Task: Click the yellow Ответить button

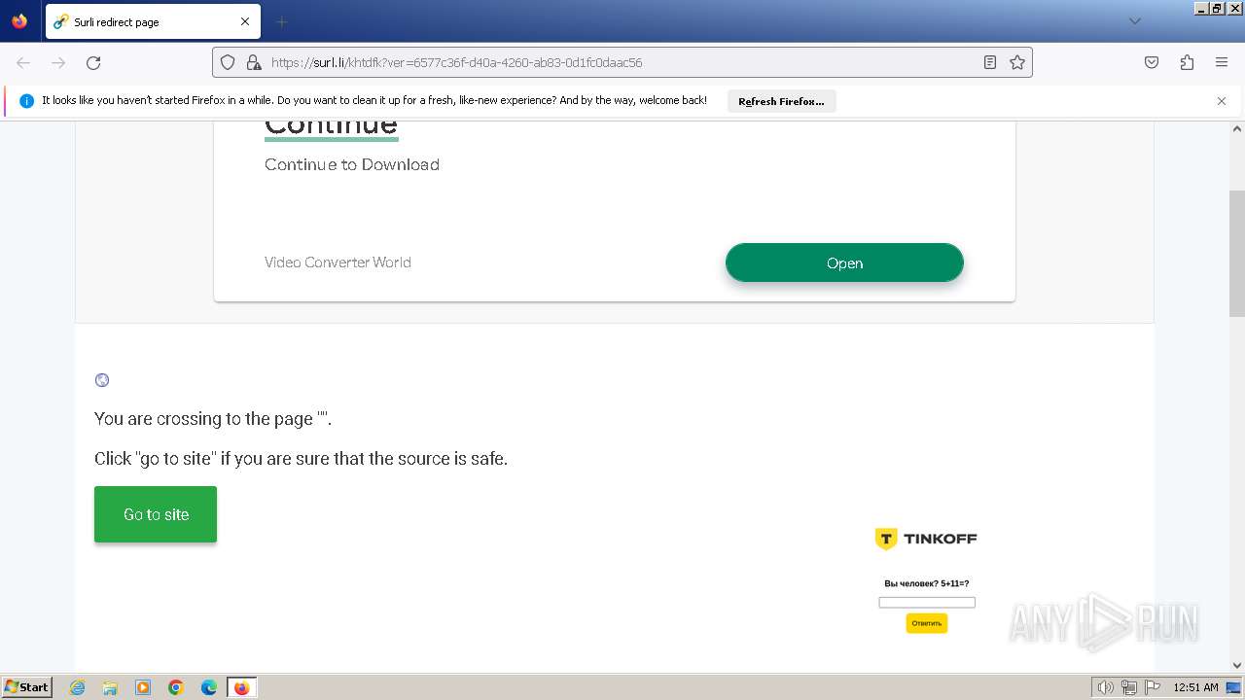Action: point(927,623)
